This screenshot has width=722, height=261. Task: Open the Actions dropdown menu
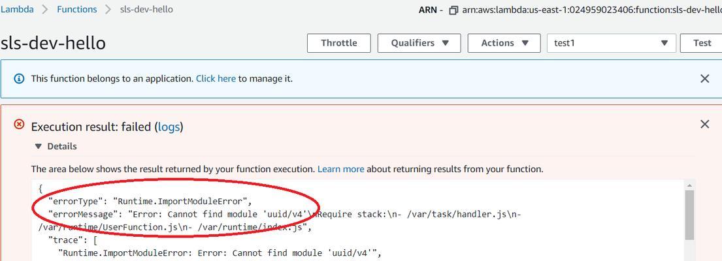(504, 43)
